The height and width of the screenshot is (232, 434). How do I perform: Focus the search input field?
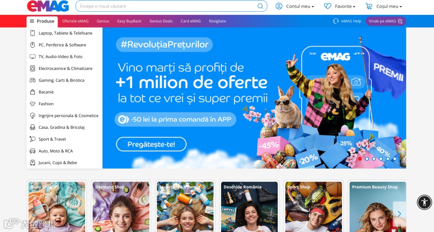click(x=167, y=6)
